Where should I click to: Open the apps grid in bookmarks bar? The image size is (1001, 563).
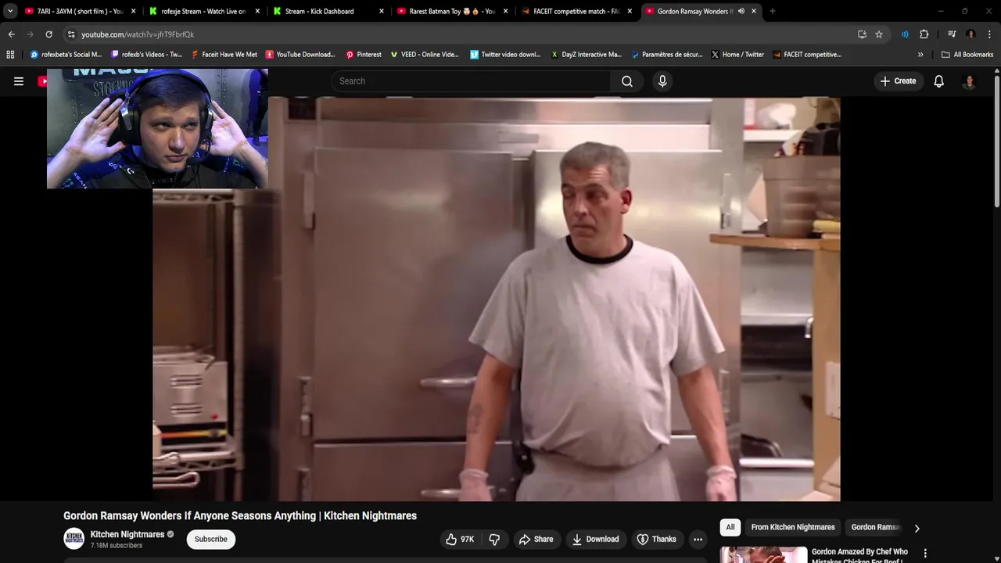10,55
